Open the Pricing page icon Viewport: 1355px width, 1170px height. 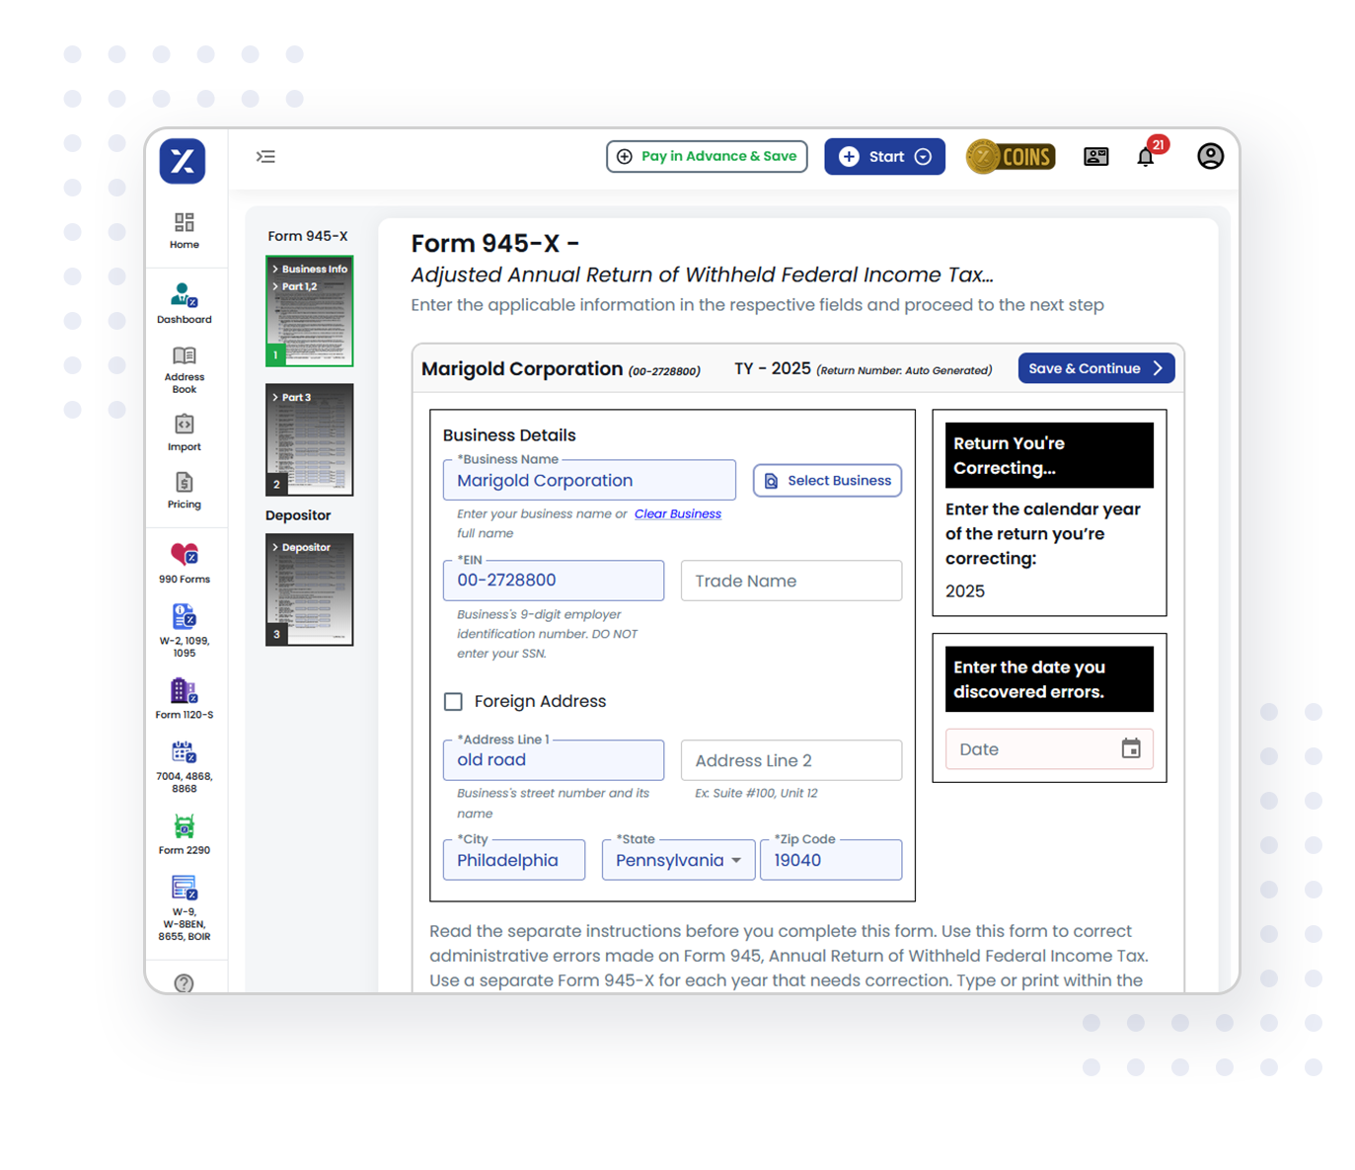click(184, 490)
